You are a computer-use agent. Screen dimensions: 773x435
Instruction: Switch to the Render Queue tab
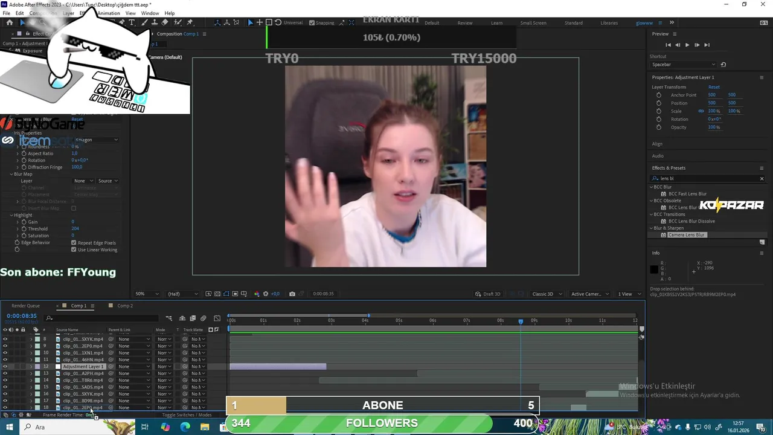[25, 306]
